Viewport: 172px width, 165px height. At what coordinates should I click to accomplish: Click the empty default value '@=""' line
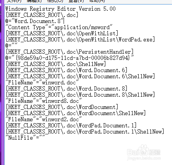pyautogui.click(x=11, y=46)
